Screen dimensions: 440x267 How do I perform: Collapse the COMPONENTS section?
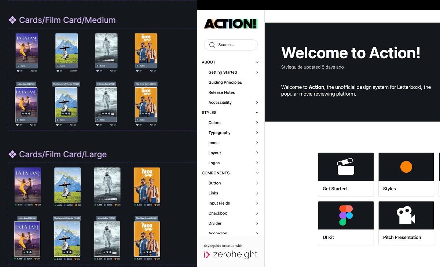(257, 173)
